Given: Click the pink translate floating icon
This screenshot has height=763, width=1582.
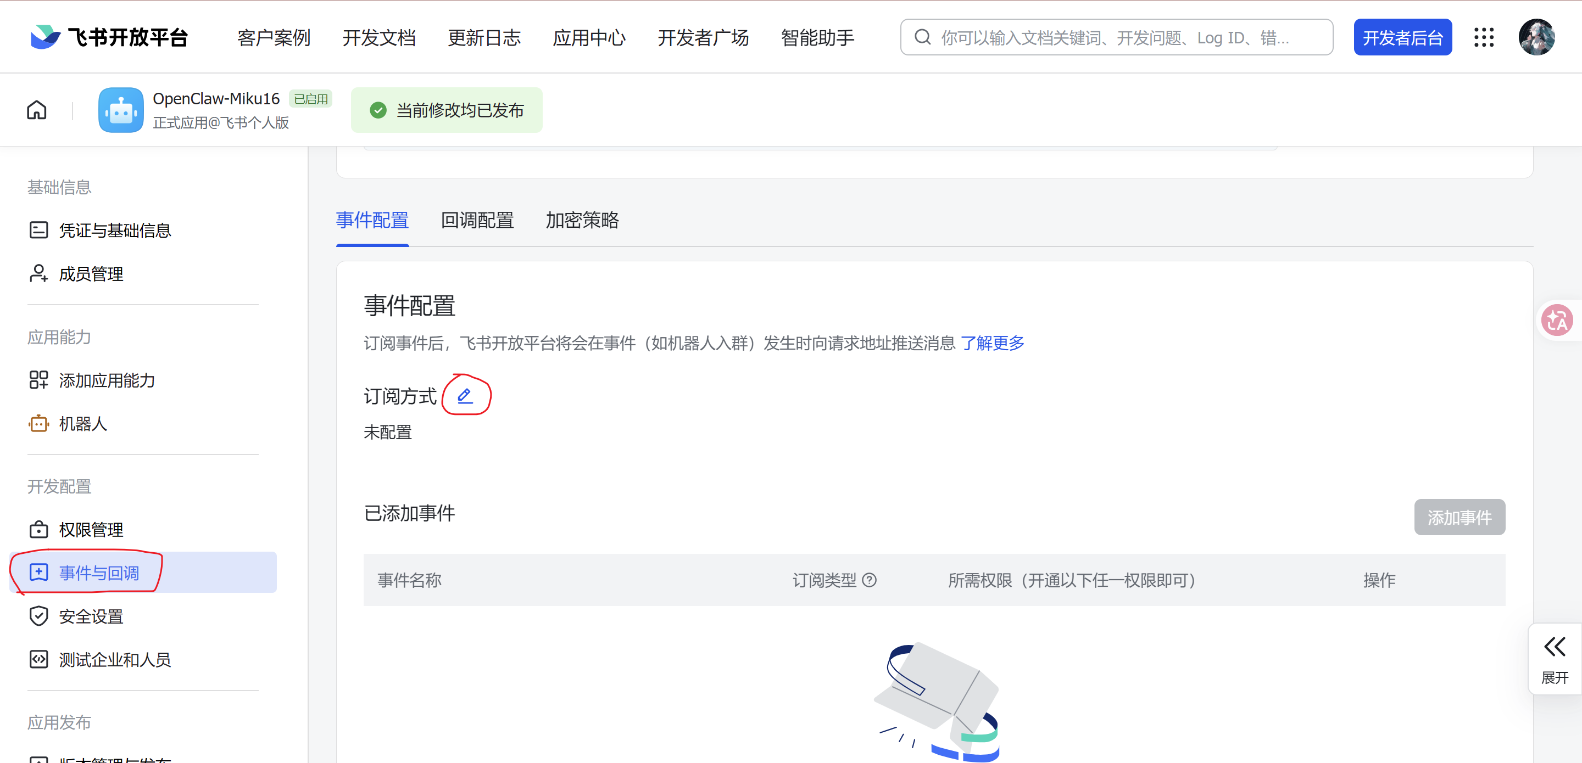Looking at the screenshot, I should (1557, 320).
